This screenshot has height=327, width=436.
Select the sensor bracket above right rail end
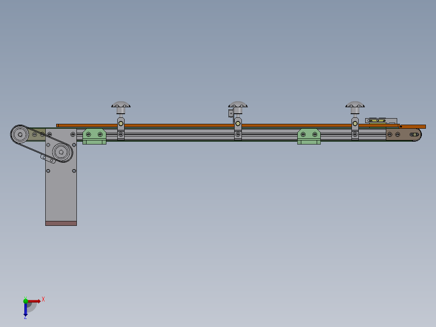click(x=381, y=121)
